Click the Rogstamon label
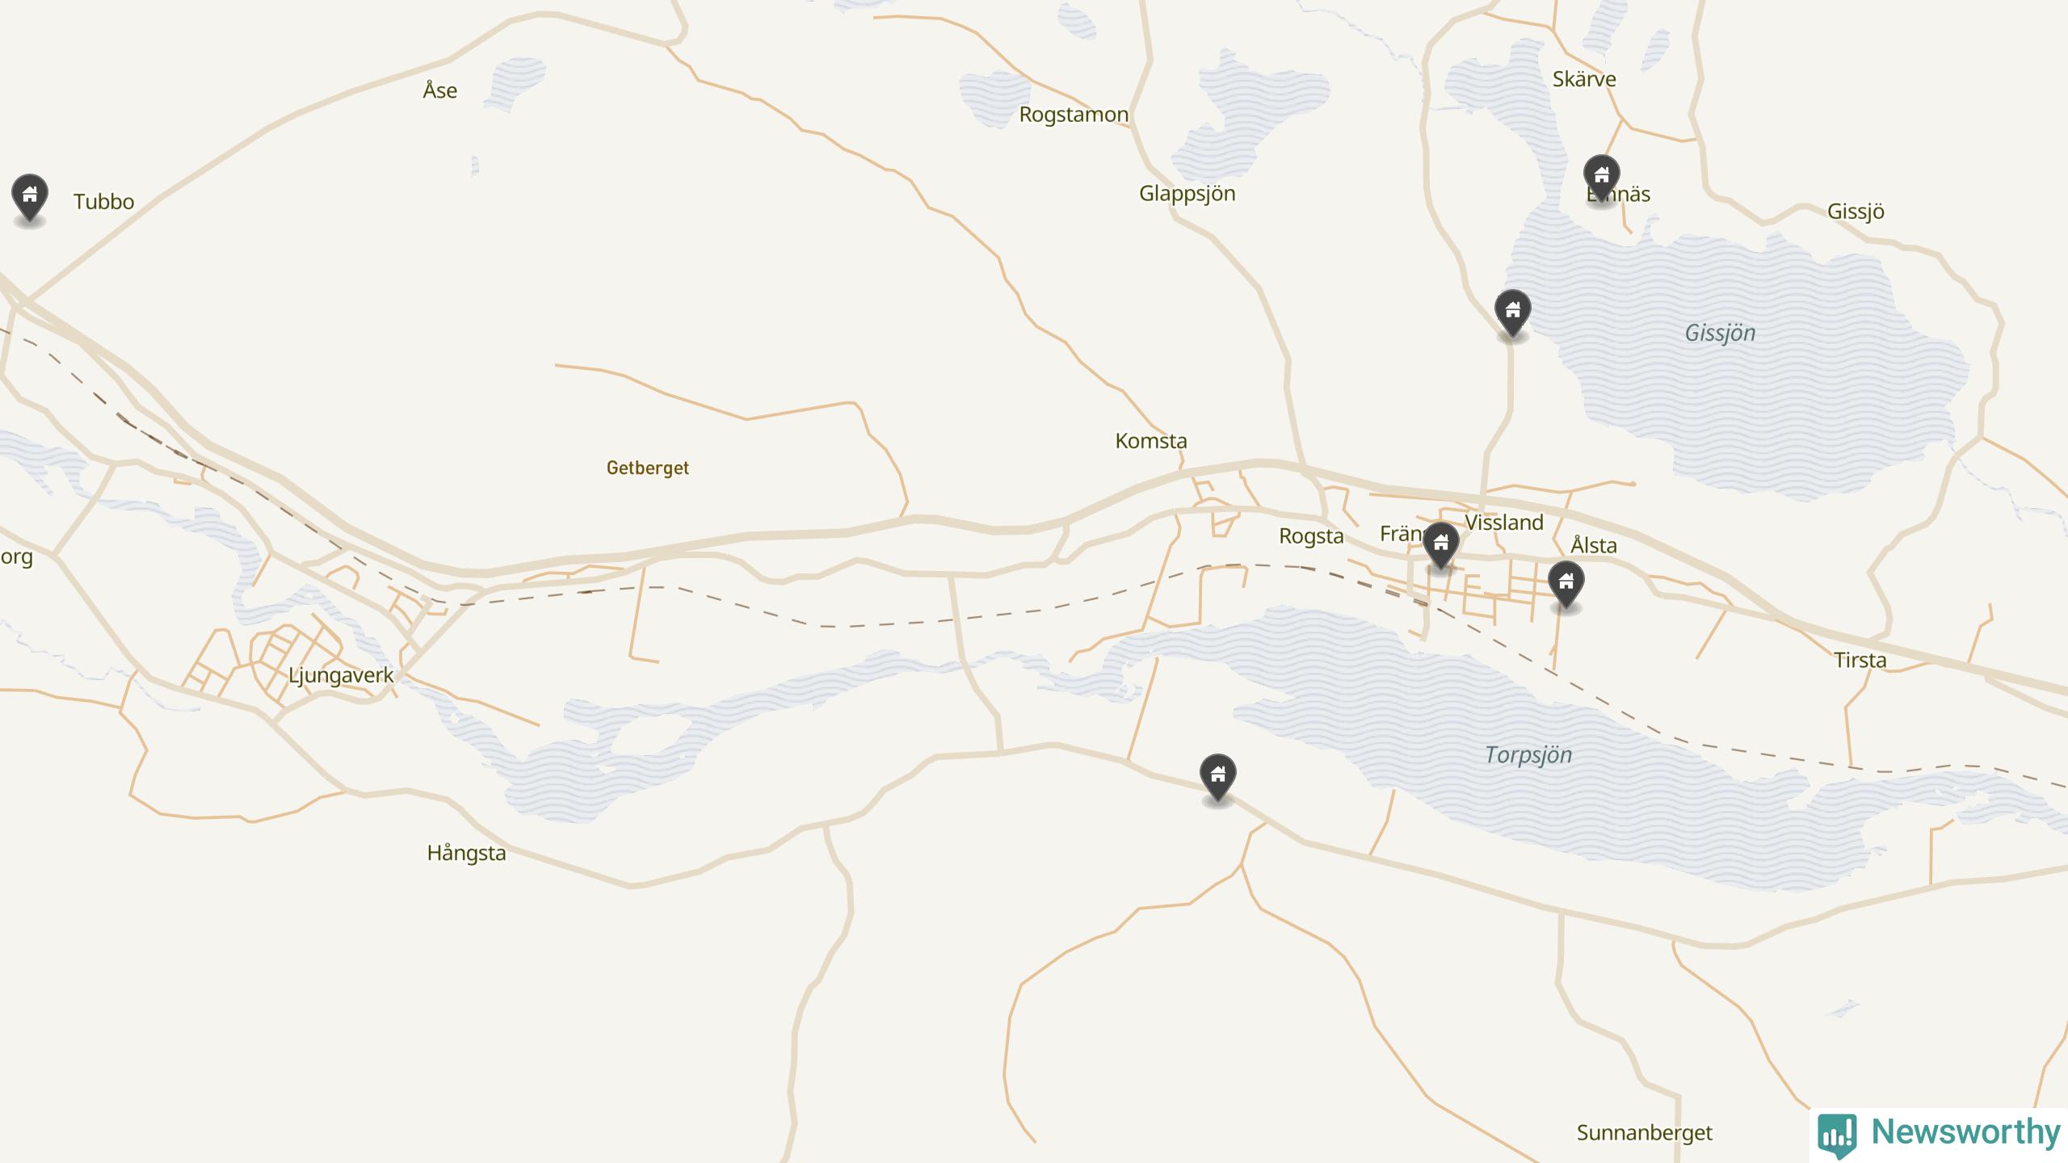The image size is (2068, 1163). [1074, 115]
